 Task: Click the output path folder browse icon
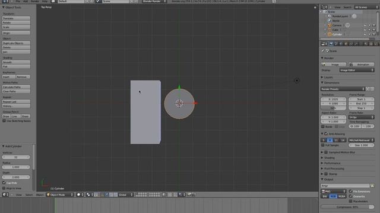coord(372,186)
